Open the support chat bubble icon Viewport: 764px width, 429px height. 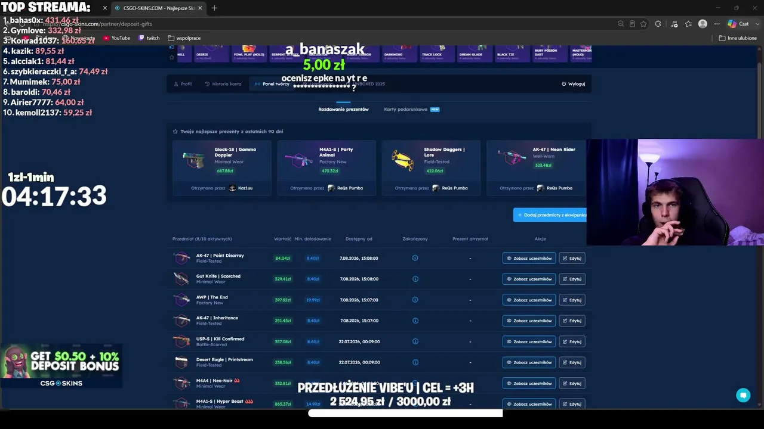click(743, 395)
